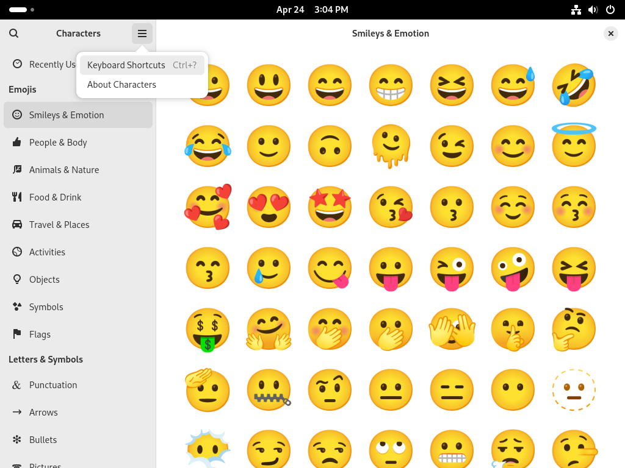Click the network icon in the top bar
This screenshot has width=625, height=468.
coord(576,10)
